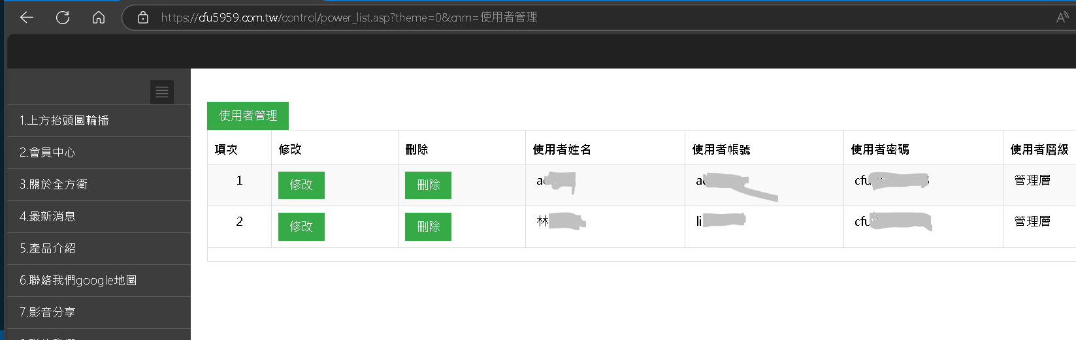Click the 使用者帳號 column header
This screenshot has height=340, width=1076.
[721, 149]
